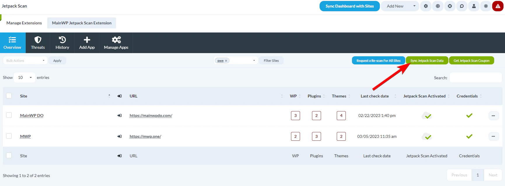Click the sign-in icon for MainWP DO row
Image resolution: width=505 pixels, height=186 pixels.
[120, 115]
